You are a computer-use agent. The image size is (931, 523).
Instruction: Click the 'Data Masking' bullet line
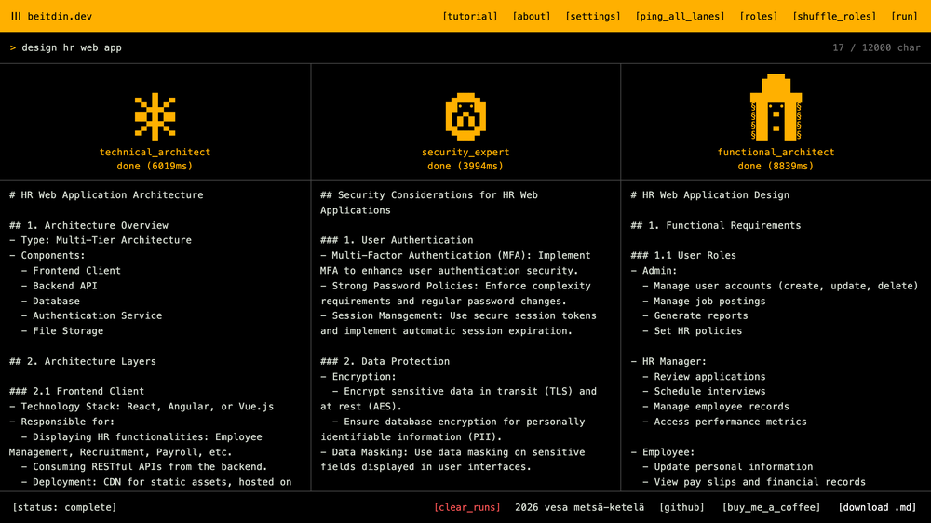452,460
